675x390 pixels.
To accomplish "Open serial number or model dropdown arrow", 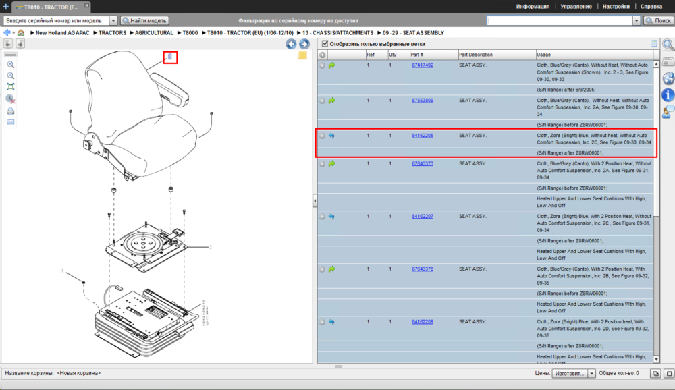I will click(113, 20).
